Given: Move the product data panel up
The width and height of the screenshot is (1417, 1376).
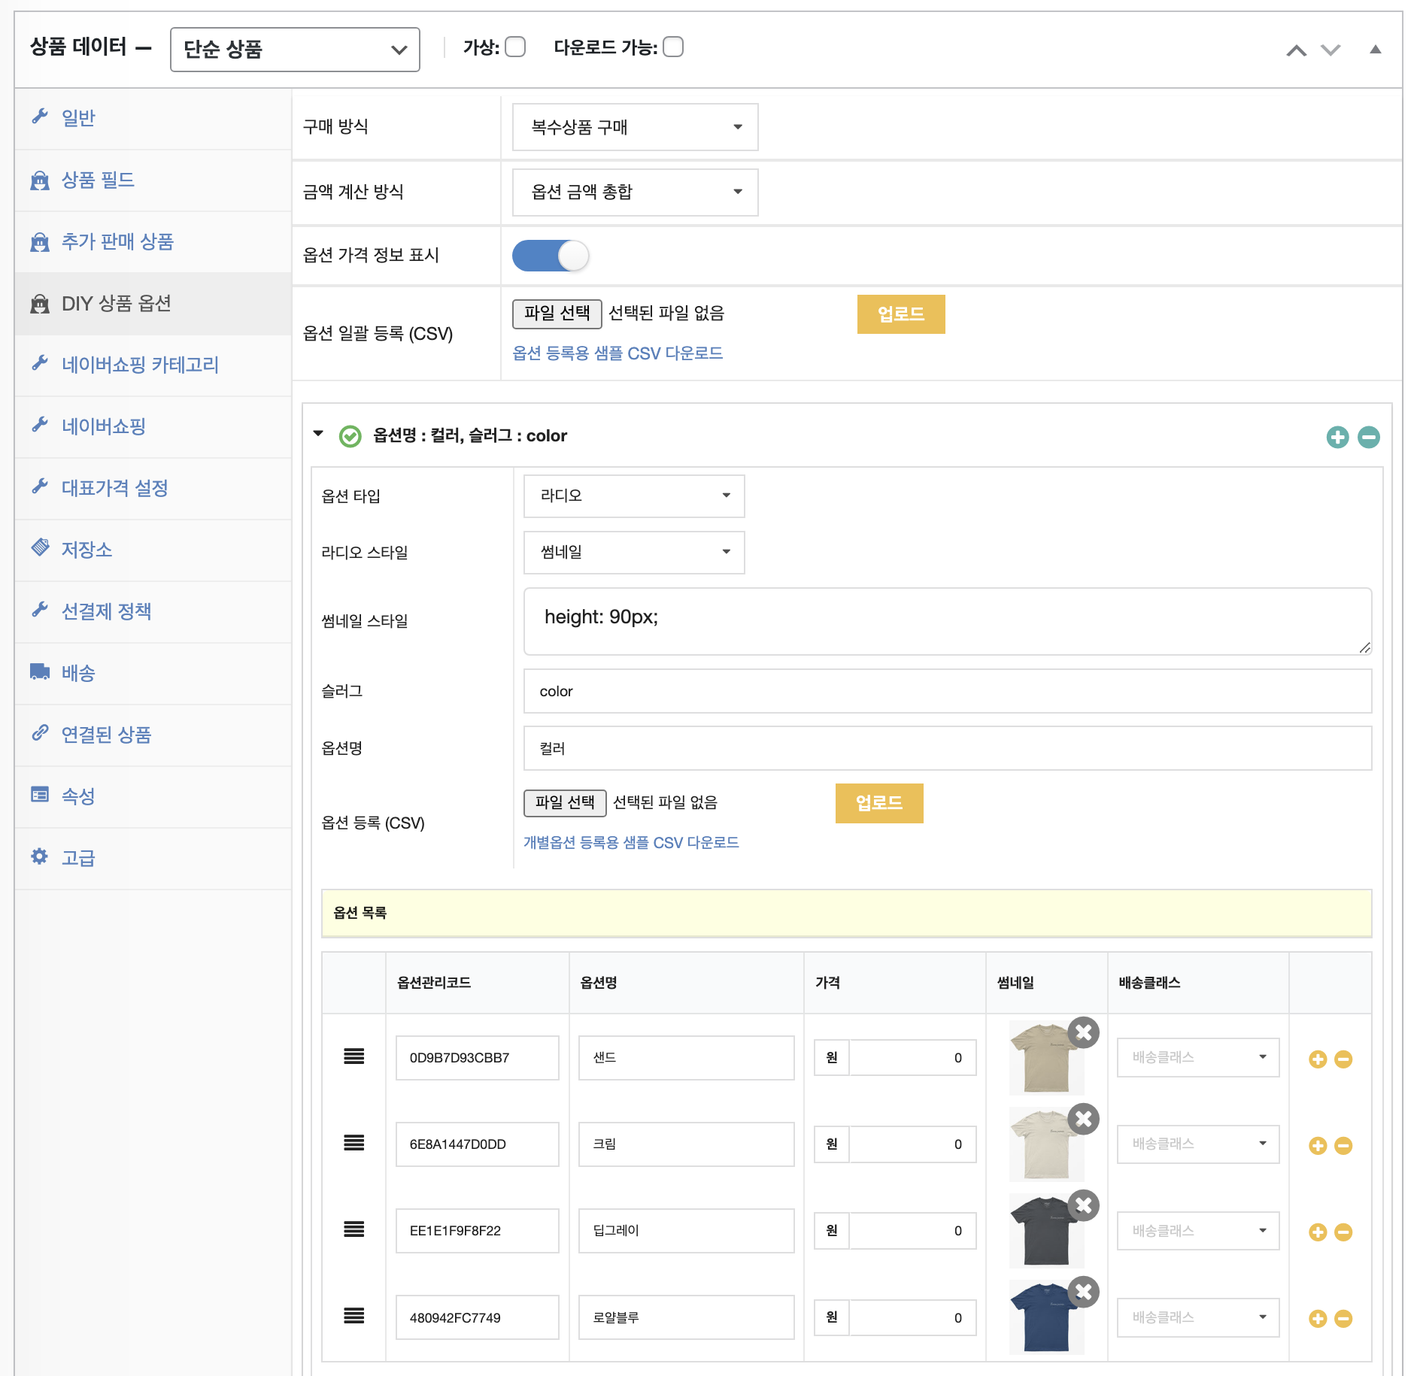Looking at the screenshot, I should pyautogui.click(x=1296, y=50).
